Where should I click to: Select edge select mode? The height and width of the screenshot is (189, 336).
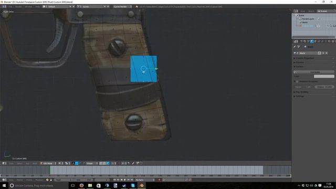point(104,163)
